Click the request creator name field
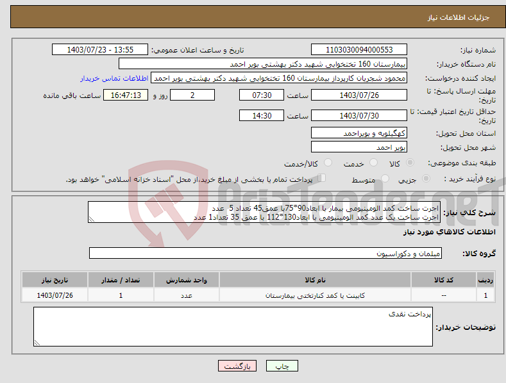 pos(279,78)
